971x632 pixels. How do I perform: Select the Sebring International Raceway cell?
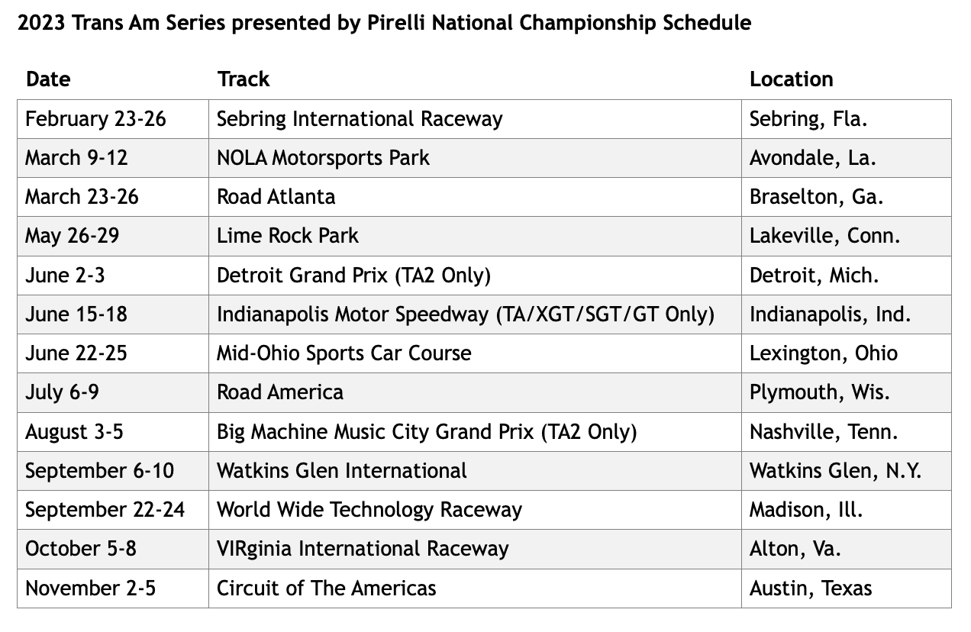360,119
